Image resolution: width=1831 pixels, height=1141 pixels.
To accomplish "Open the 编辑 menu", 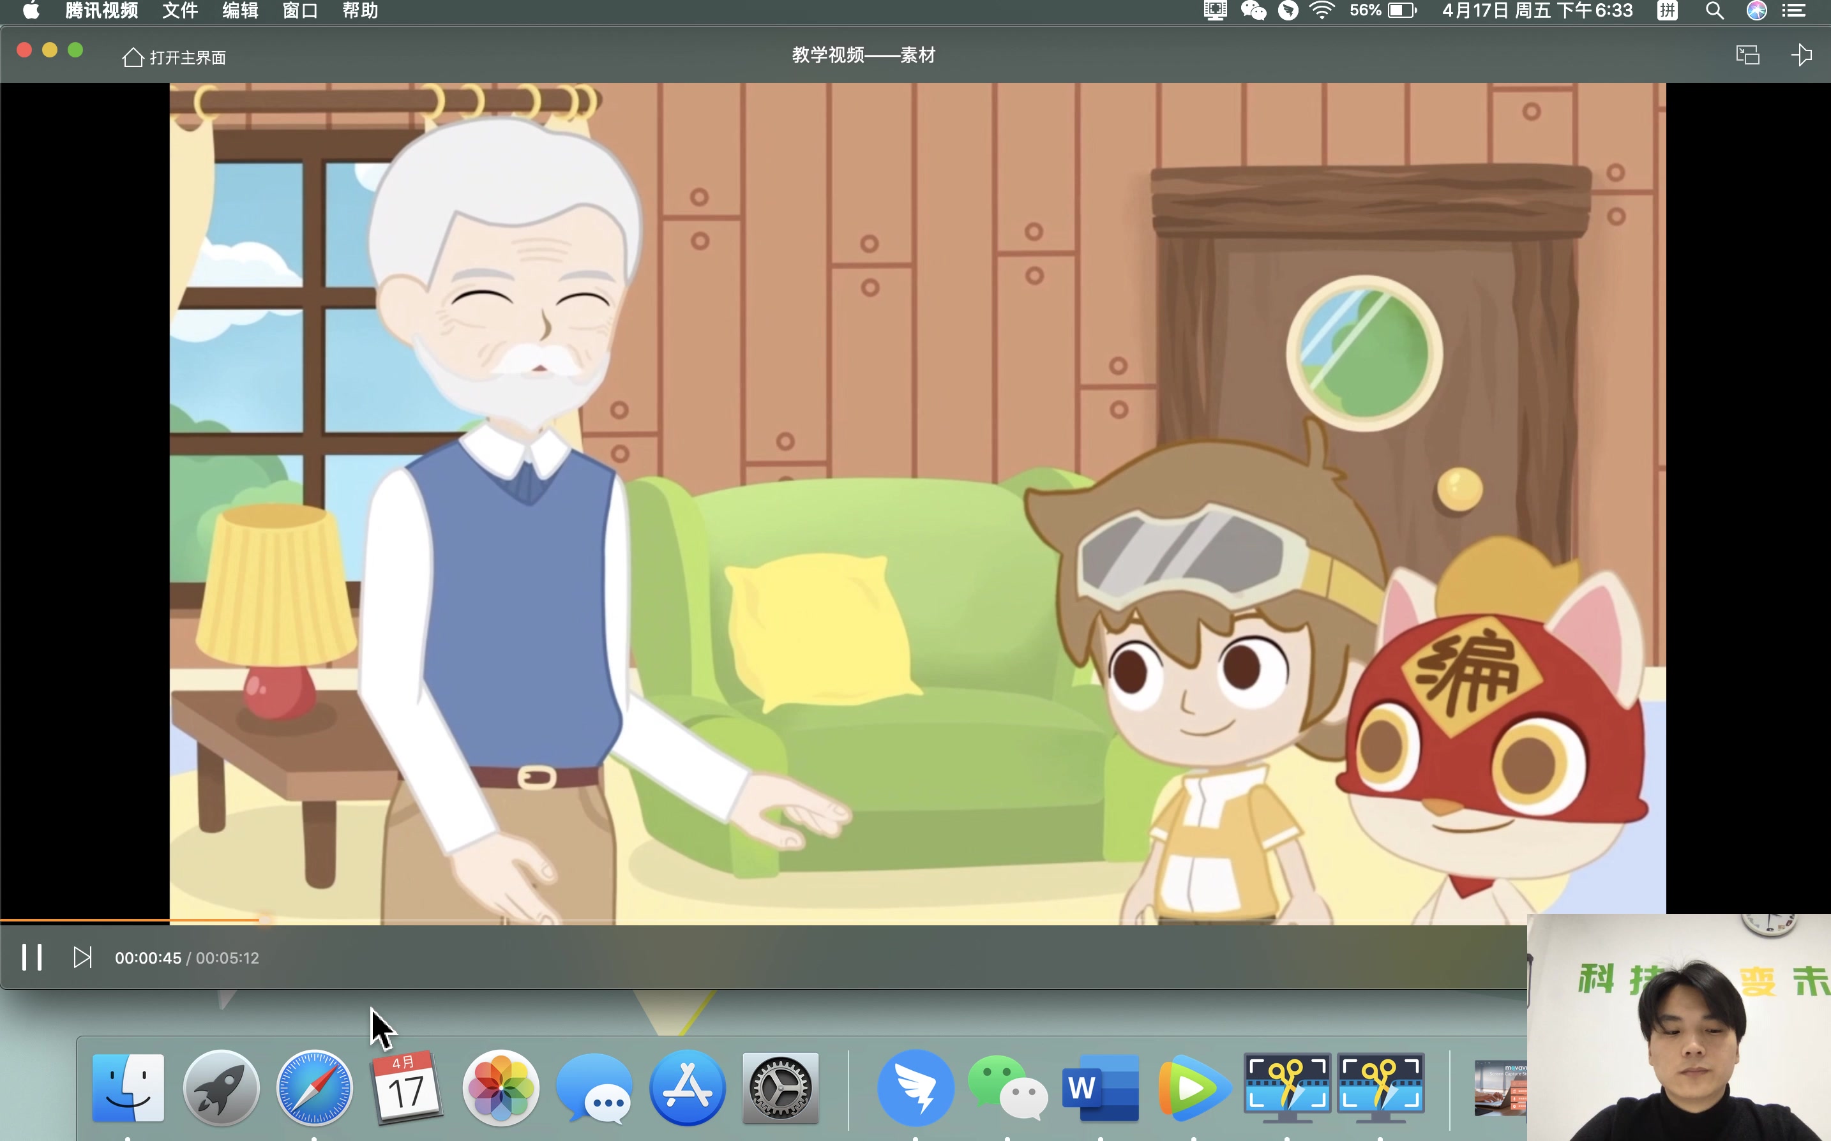I will (240, 11).
